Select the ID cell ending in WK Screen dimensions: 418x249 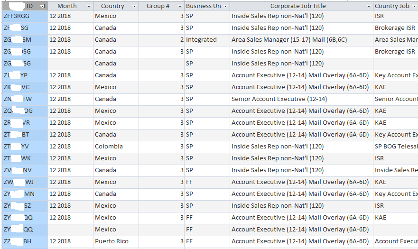(25, 158)
